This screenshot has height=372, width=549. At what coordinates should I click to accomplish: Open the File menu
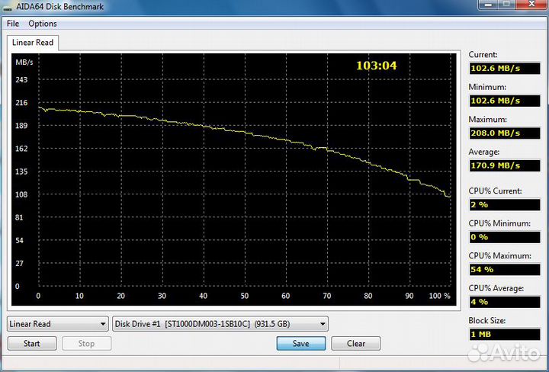click(13, 24)
